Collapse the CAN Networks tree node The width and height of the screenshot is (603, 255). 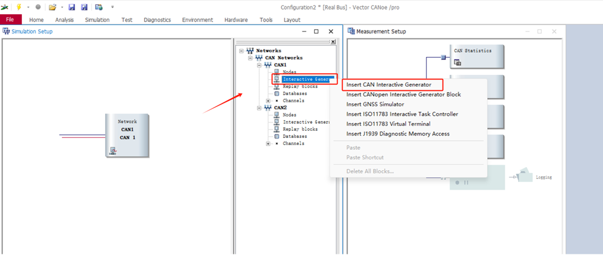(x=250, y=58)
